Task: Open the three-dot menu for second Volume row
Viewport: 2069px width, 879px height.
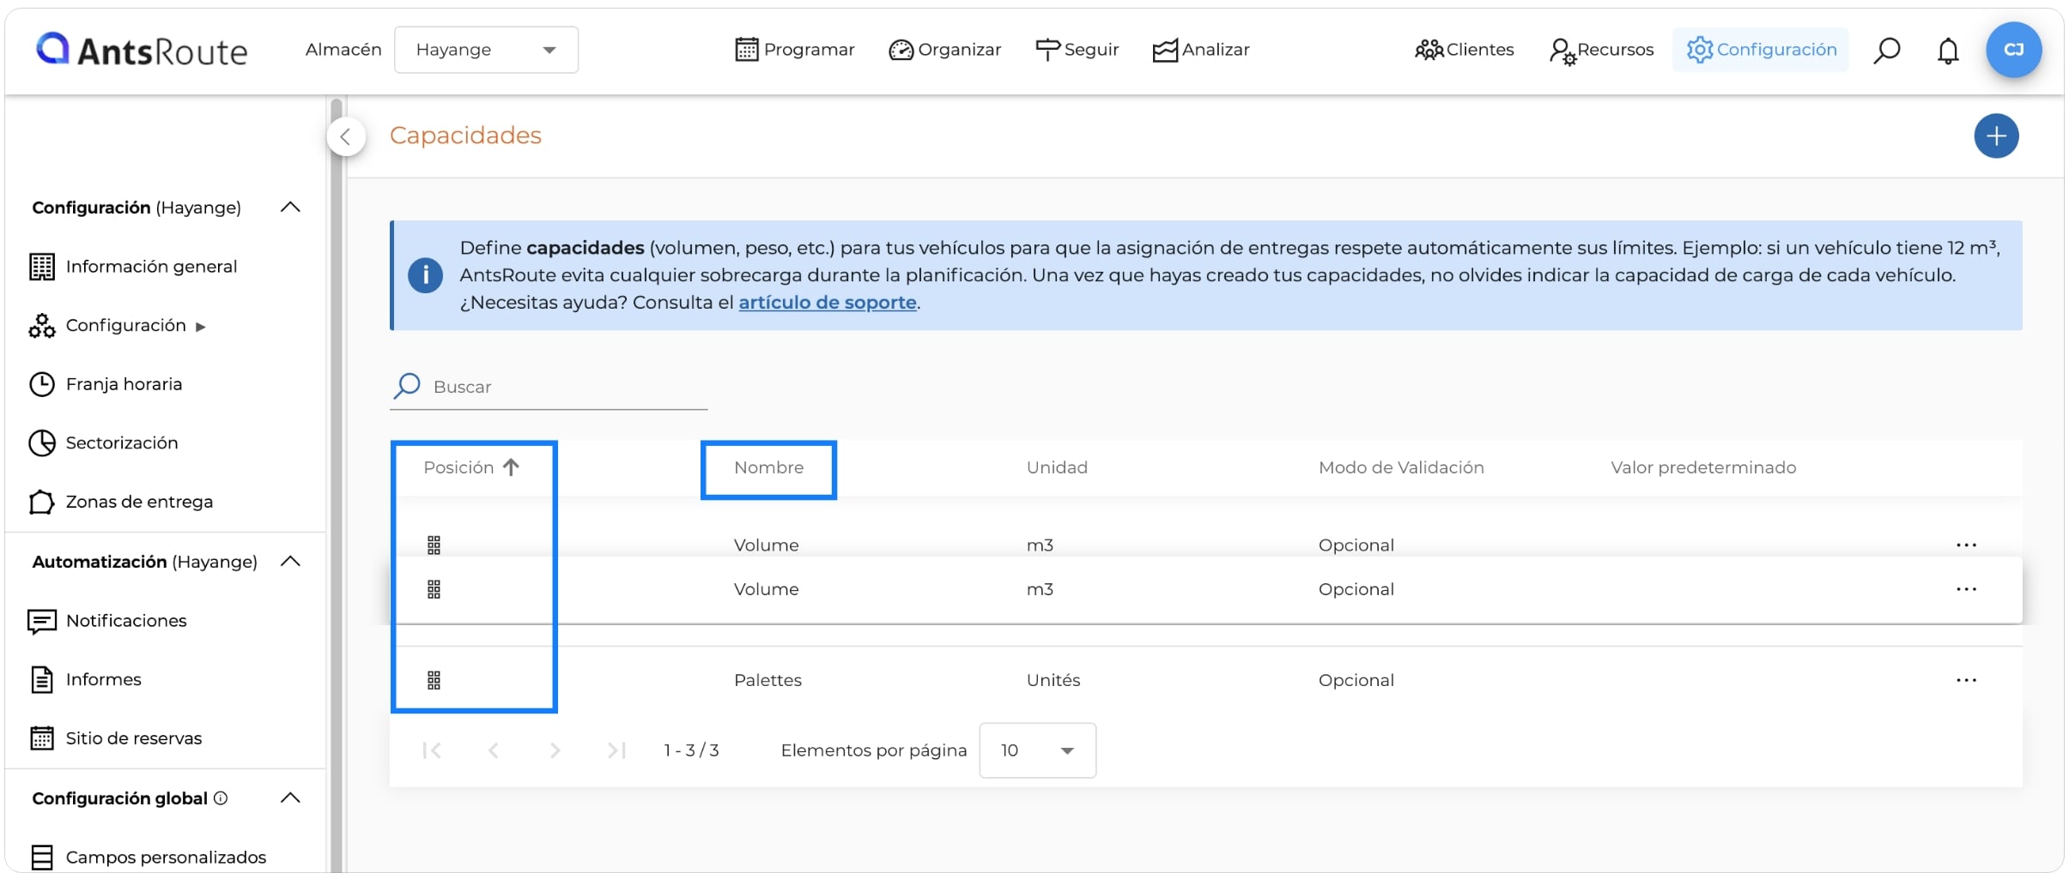Action: click(x=1966, y=589)
